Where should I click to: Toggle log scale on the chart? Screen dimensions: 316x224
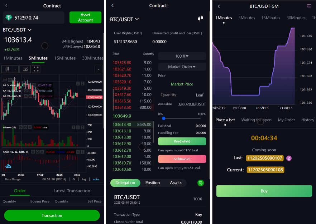84,179
